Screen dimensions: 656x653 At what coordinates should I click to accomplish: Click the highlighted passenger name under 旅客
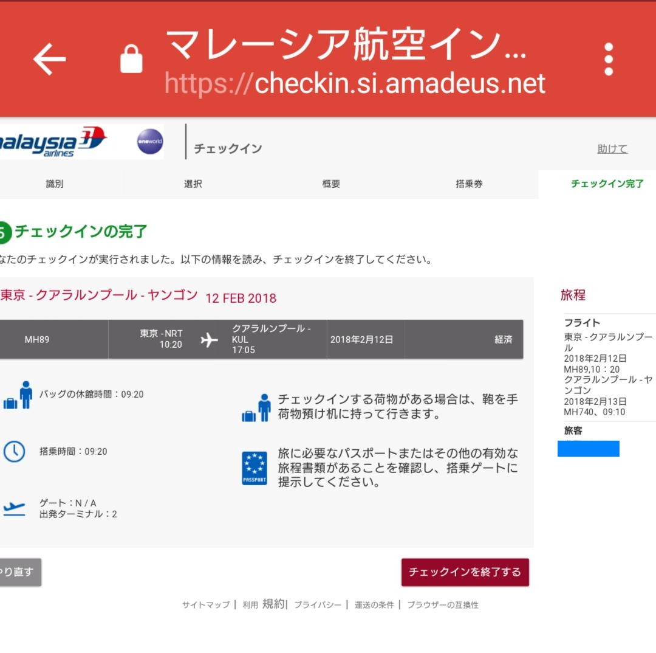(x=587, y=449)
